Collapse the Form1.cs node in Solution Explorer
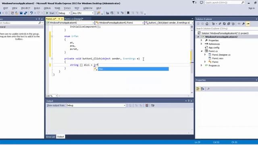Image resolution: width=258 pixels, height=145 pixels. coord(202,51)
